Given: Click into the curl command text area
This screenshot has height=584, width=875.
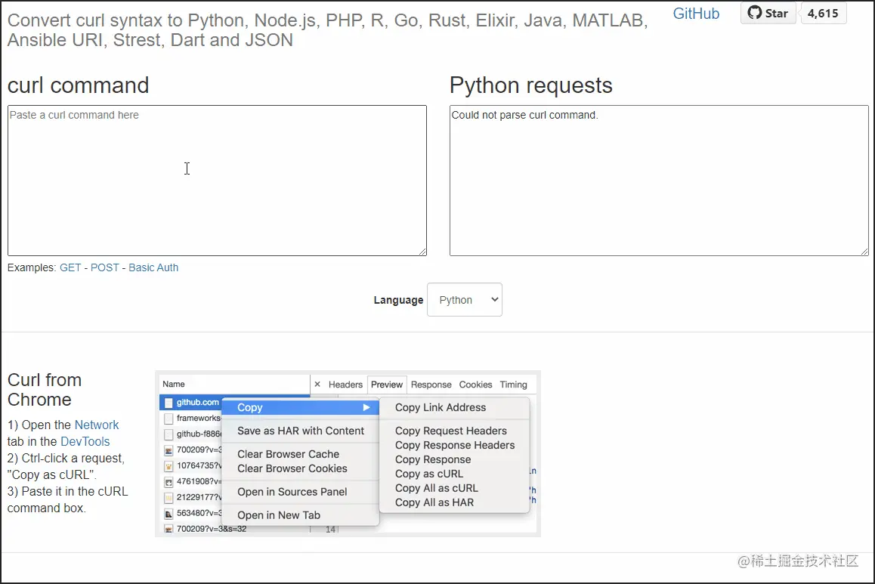Looking at the screenshot, I should (217, 181).
